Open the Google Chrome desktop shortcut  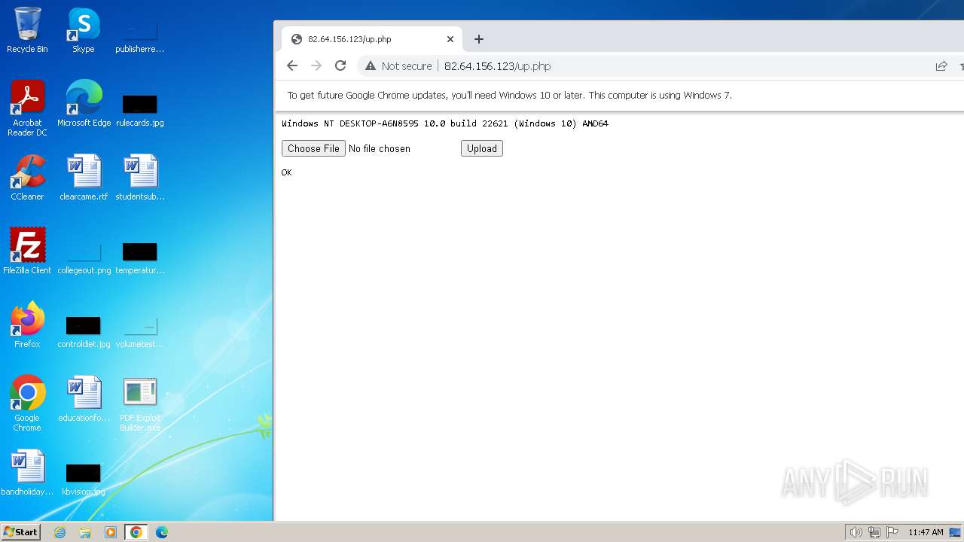coord(27,403)
